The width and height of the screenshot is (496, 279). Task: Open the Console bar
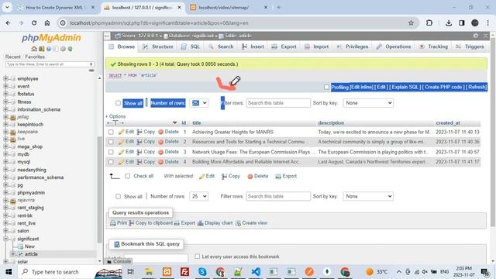(119, 261)
